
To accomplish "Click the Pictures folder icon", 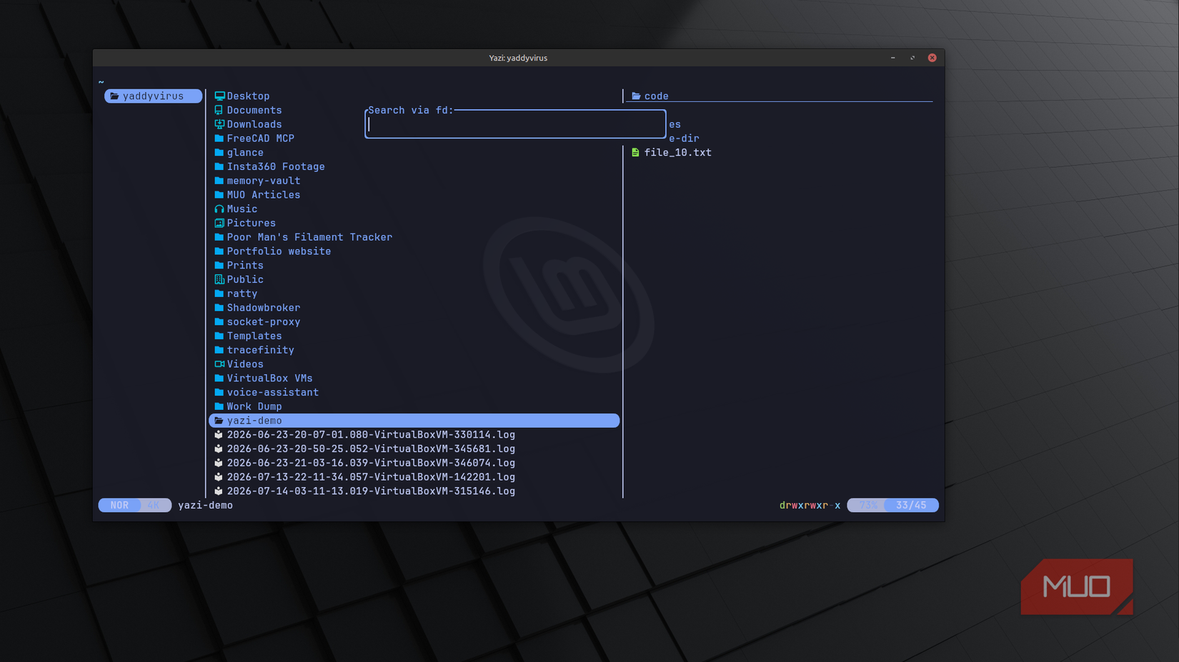I will 219,223.
